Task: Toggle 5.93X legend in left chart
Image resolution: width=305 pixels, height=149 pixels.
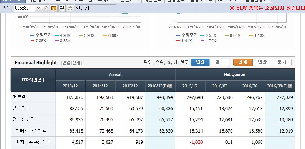Action: tap(87, 35)
